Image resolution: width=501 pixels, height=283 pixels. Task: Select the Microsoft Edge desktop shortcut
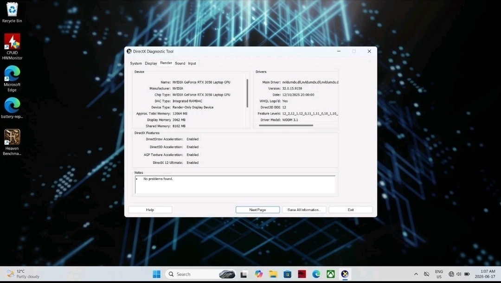[x=12, y=79]
